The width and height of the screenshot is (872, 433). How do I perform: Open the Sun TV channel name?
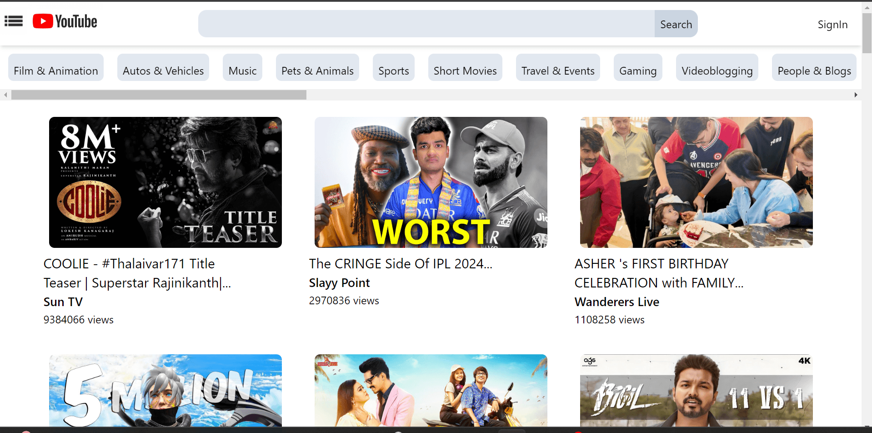coord(63,302)
